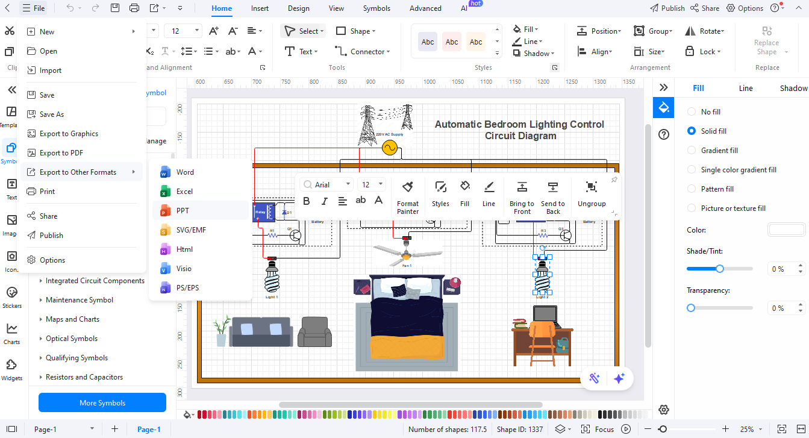Pin the floating toolbar
Screen dimensions: 809x438
coord(614,180)
